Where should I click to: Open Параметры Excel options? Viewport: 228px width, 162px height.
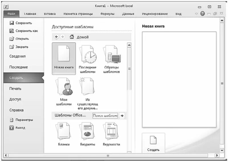21,120
